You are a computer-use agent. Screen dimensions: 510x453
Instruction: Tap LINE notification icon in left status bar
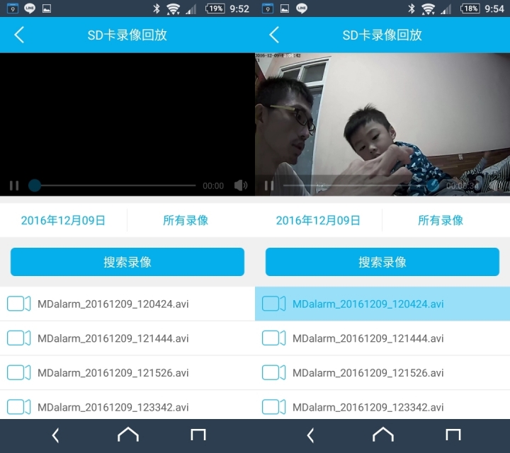(30, 8)
